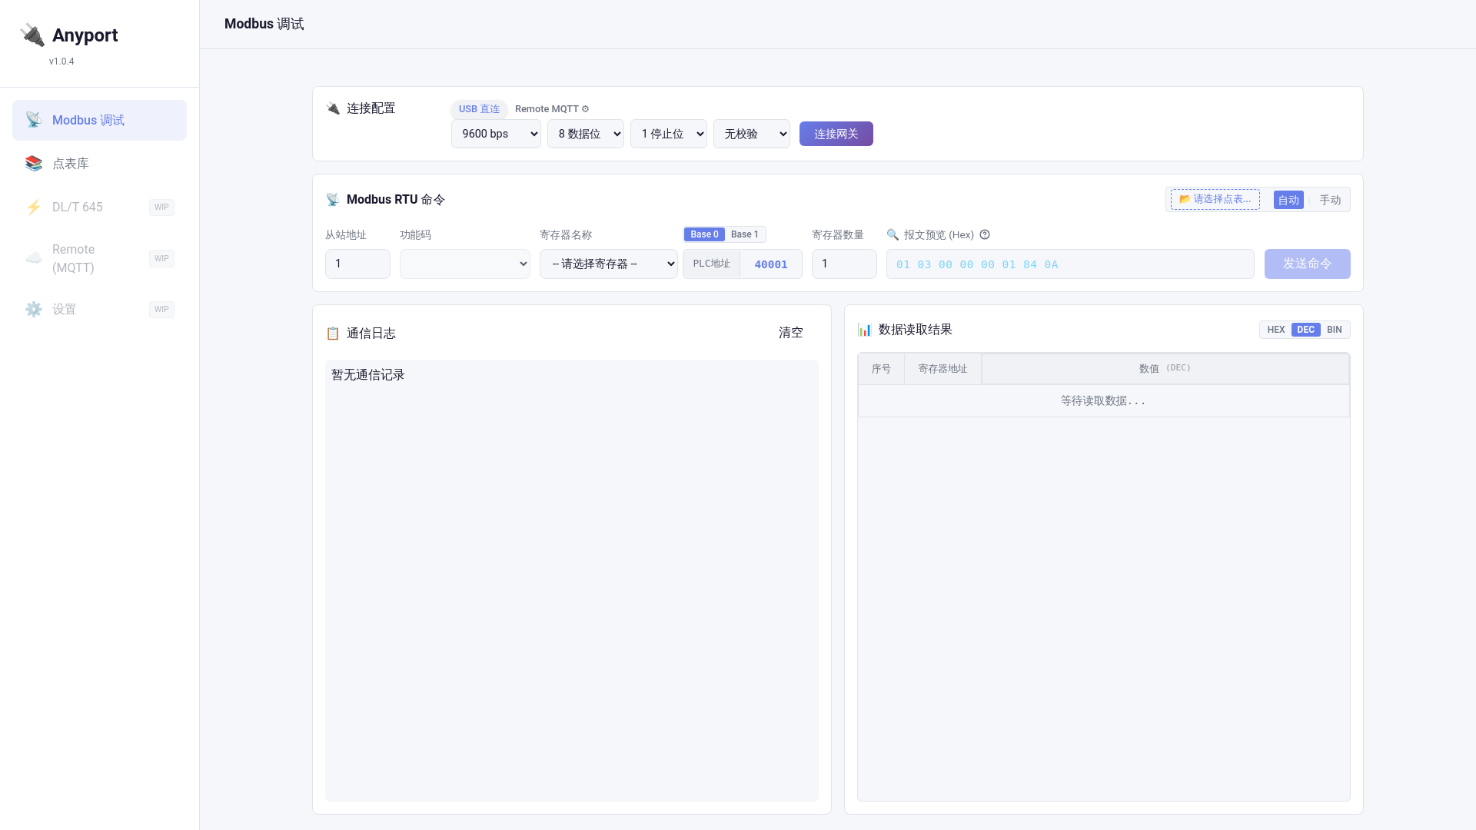Open the Remote (MQTT) sidebar item
Viewport: 1476px width, 830px height.
click(x=99, y=258)
